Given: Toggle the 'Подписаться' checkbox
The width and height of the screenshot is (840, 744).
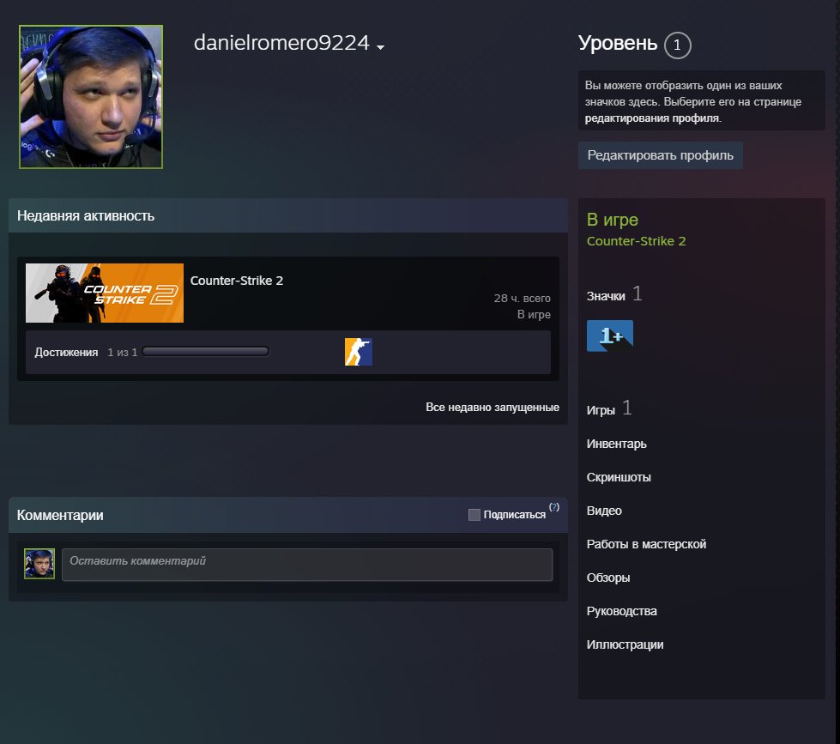Looking at the screenshot, I should 474,515.
